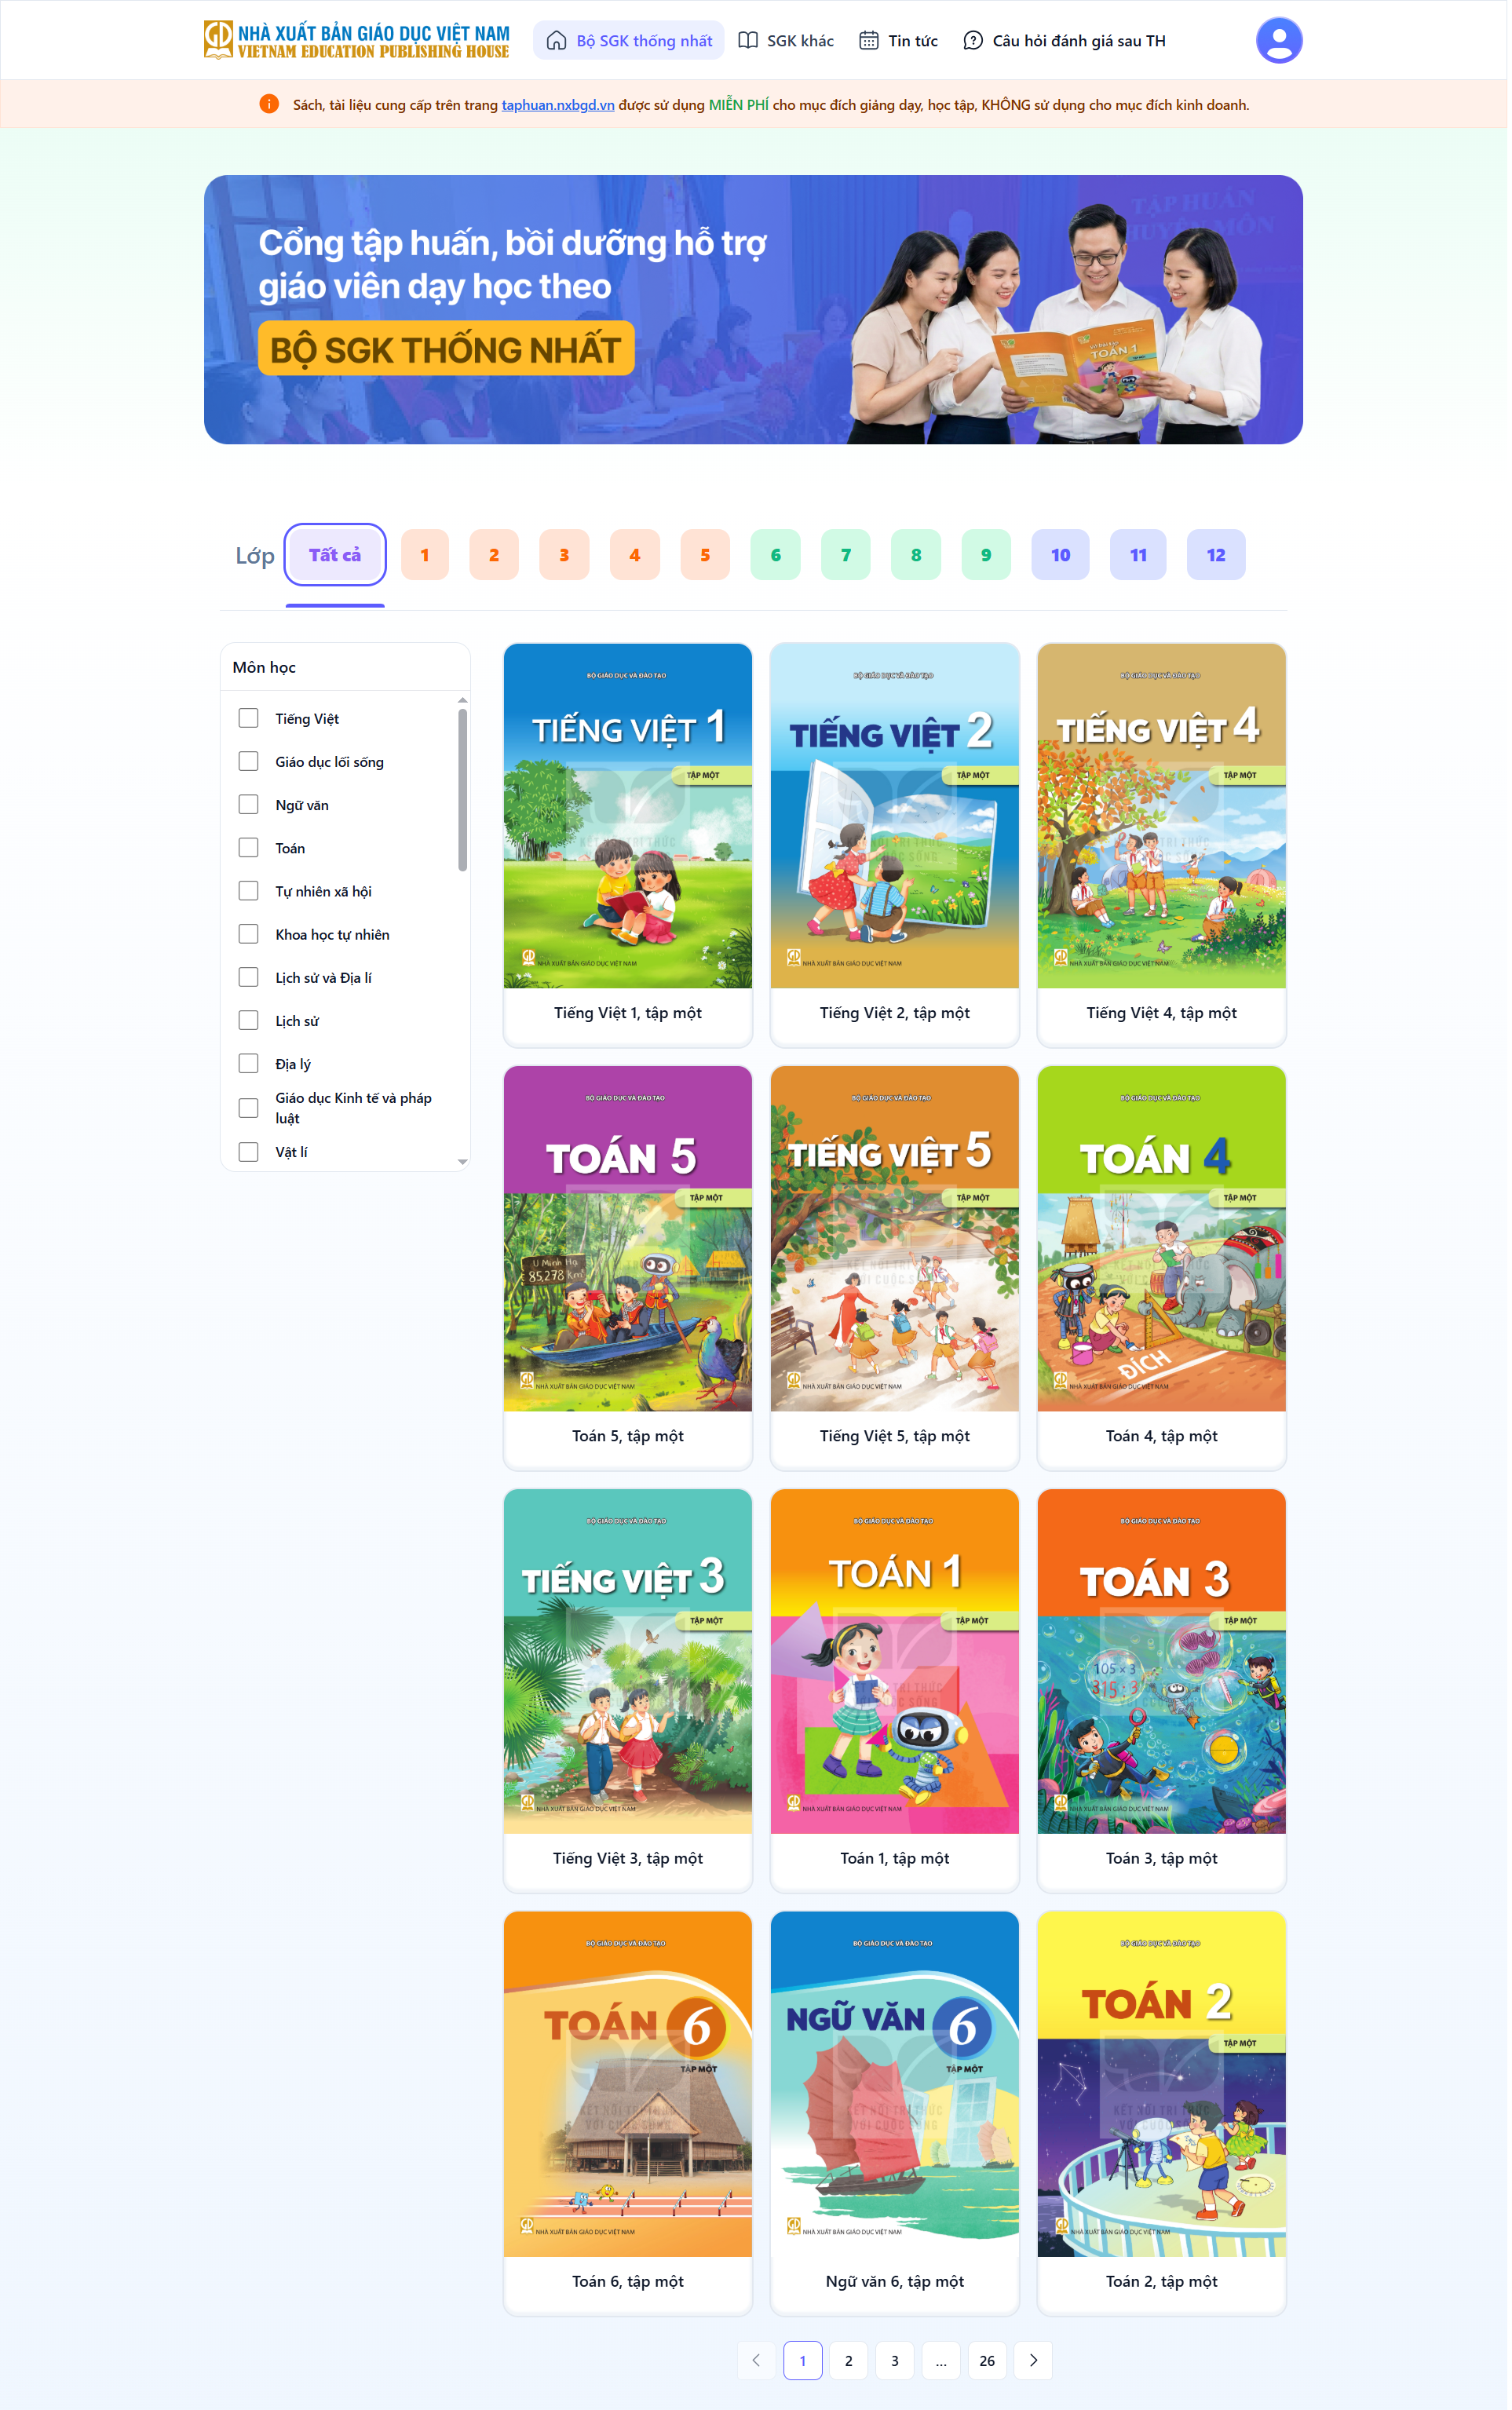Filter by grade 1 tab
The image size is (1512, 2410).
pyautogui.click(x=425, y=554)
